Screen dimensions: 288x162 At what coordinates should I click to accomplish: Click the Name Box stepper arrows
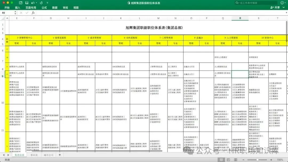pos(15,13)
